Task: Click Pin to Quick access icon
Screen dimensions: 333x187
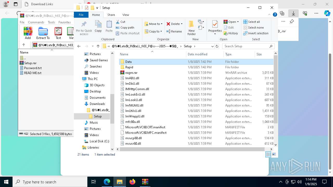Action: pyautogui.click(x=84, y=28)
